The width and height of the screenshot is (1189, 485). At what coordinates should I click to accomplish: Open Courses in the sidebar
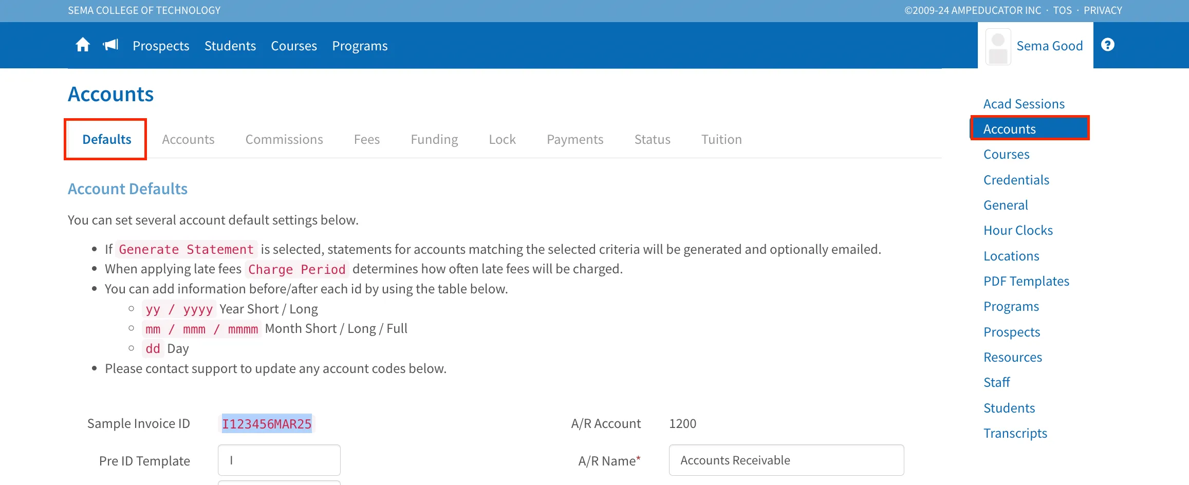click(1006, 154)
